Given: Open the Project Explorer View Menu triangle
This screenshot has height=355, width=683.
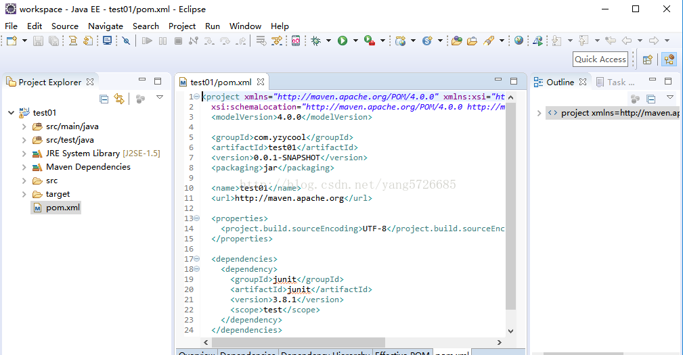Looking at the screenshot, I should (160, 97).
